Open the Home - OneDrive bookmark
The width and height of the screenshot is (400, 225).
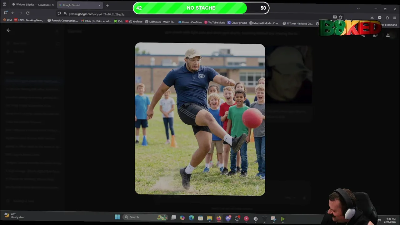[x=190, y=22]
